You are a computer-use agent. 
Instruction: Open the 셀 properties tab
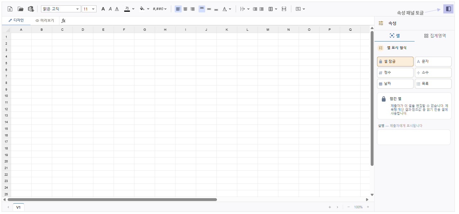tap(395, 36)
